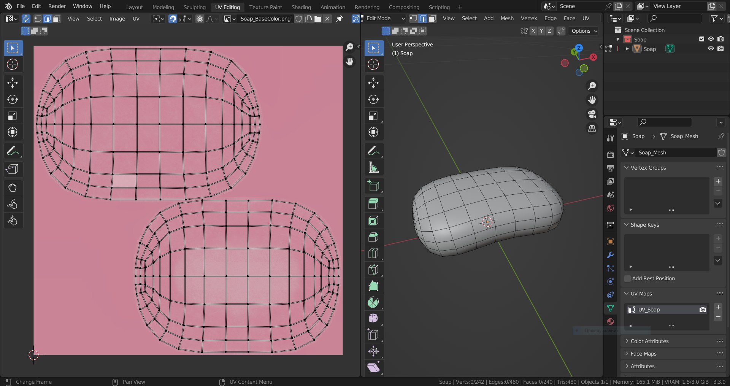Toggle Z axis mirror in 3D viewport

coord(549,31)
